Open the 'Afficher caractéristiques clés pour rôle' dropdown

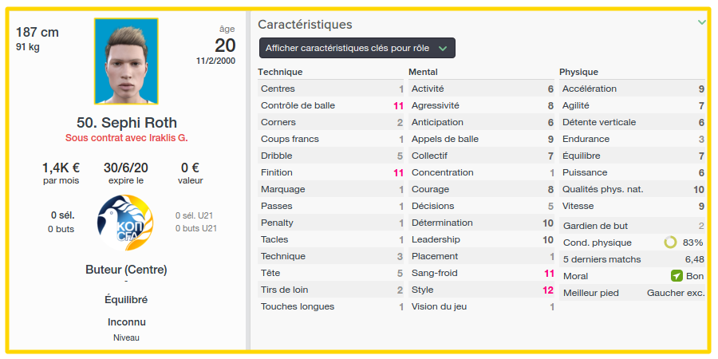(357, 48)
